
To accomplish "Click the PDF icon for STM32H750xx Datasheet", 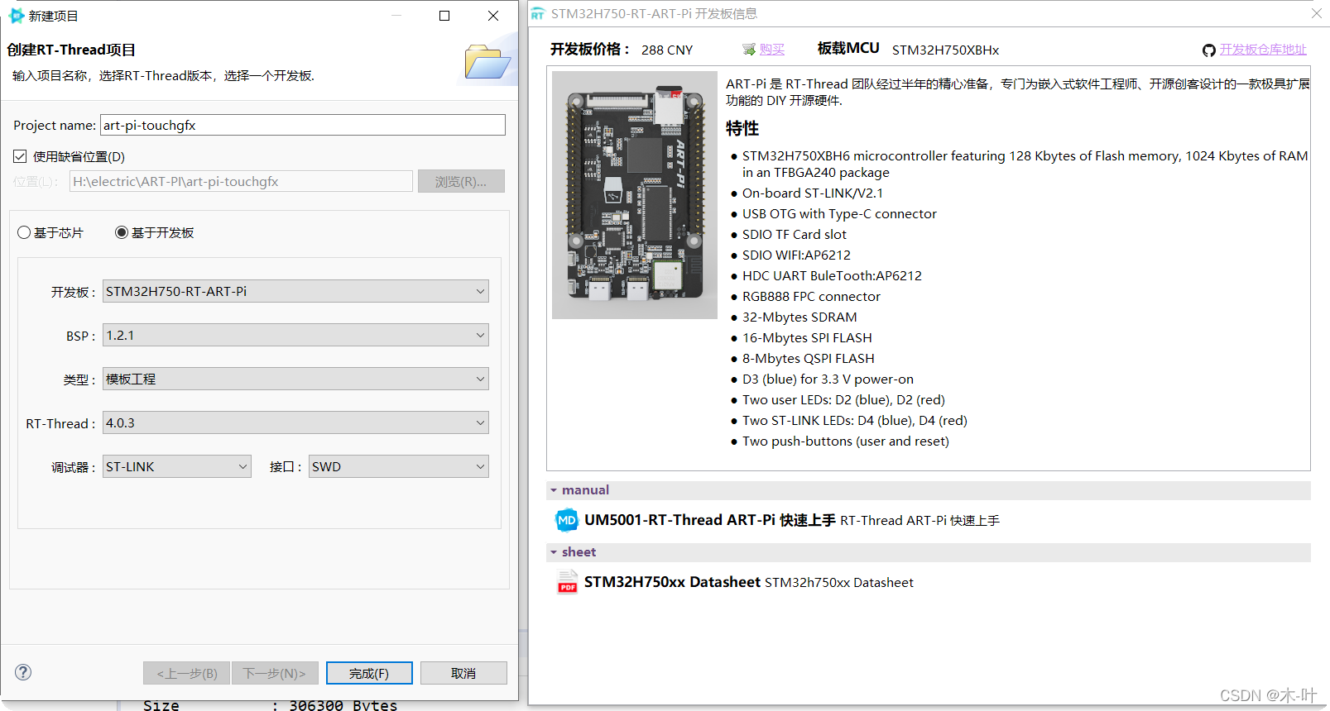I will coord(567,582).
